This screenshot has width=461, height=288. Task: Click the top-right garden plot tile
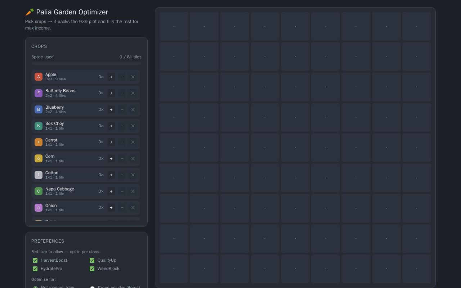[x=417, y=26]
